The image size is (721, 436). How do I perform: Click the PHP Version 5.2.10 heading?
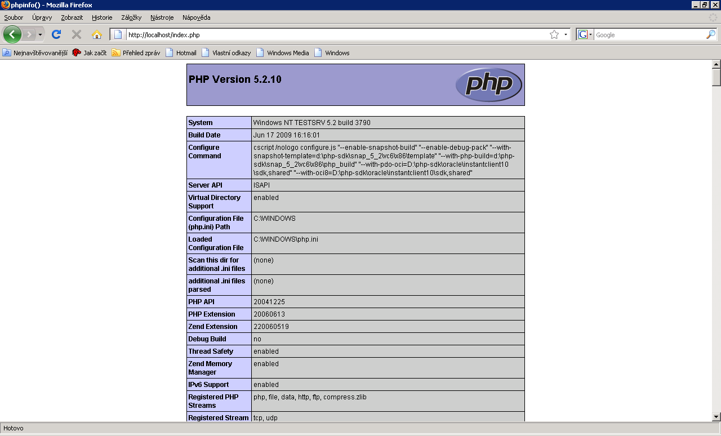pos(235,79)
